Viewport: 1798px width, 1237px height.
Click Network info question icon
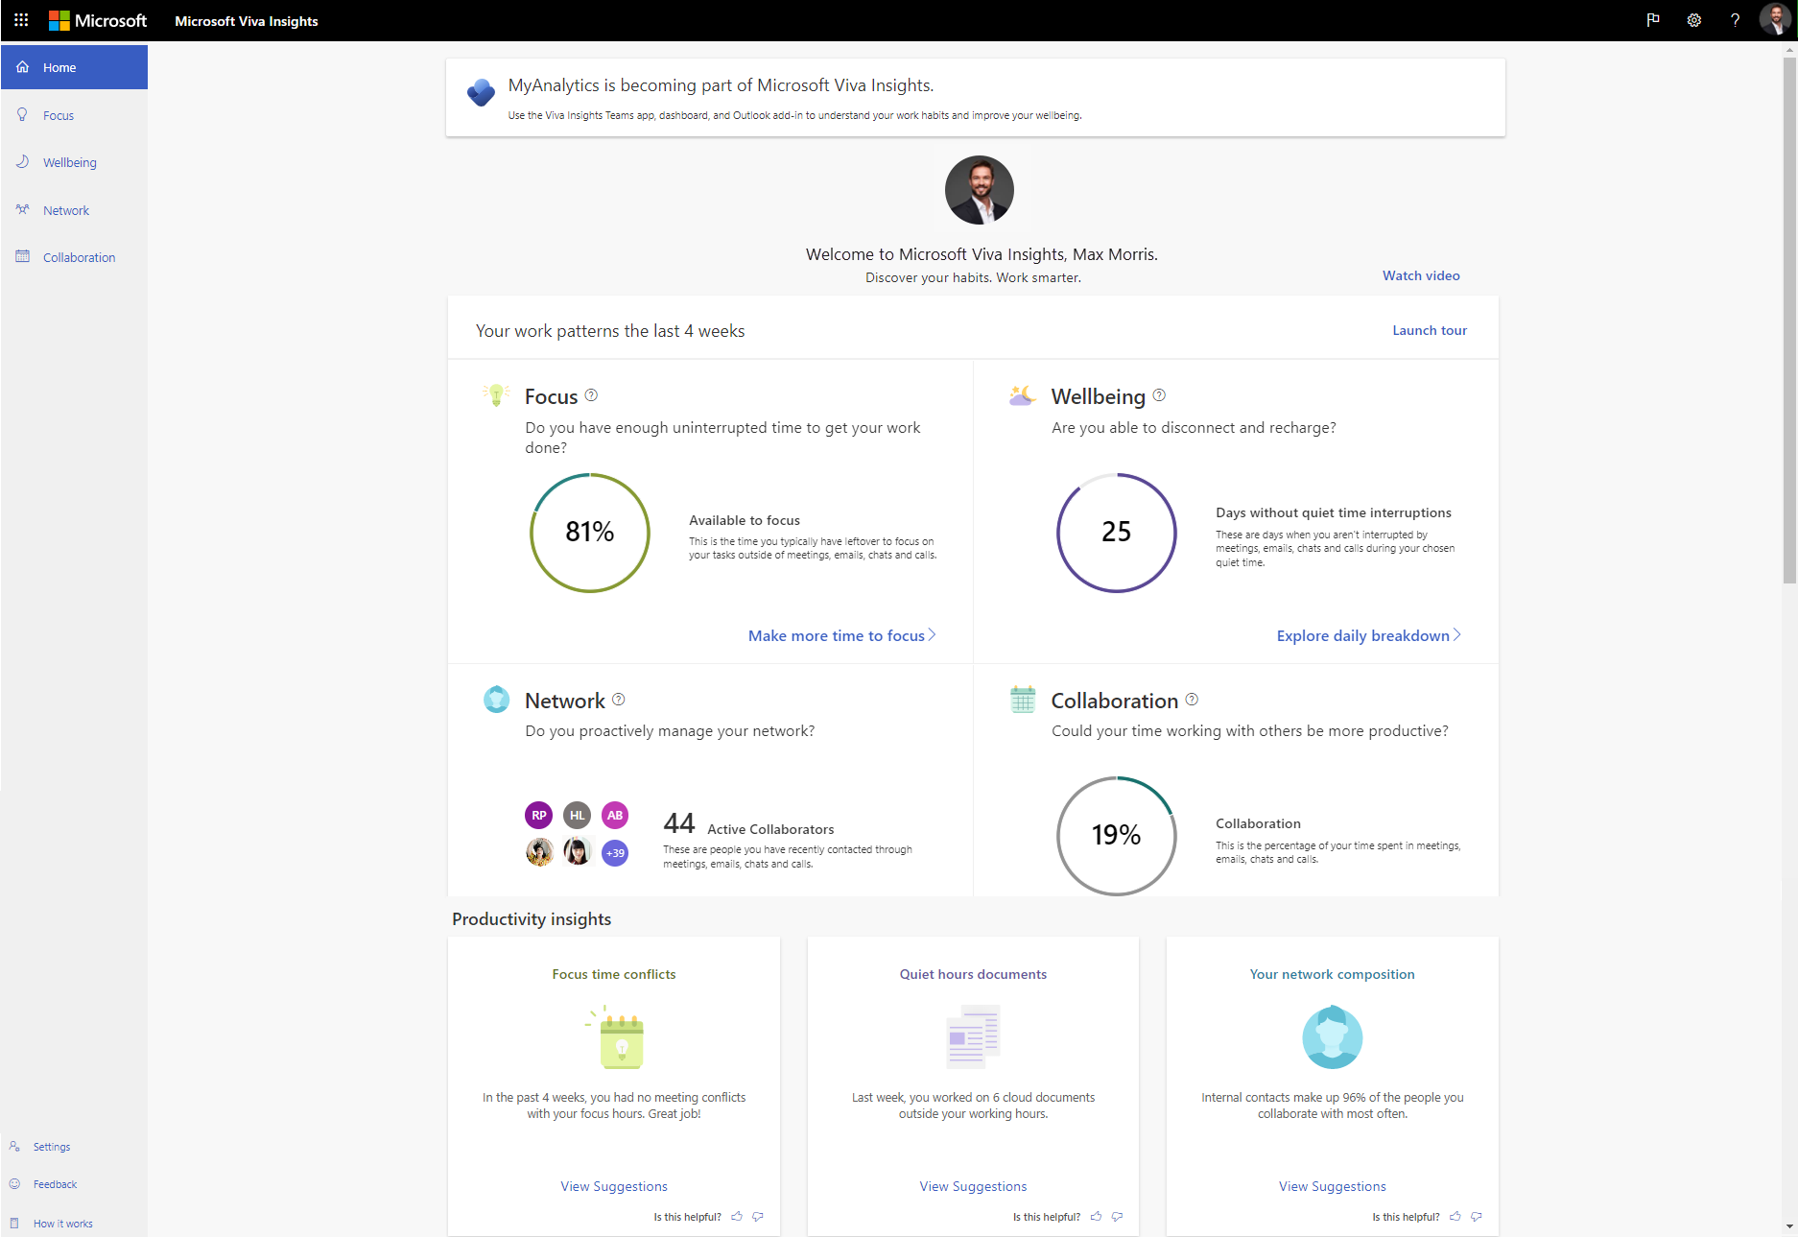618,700
